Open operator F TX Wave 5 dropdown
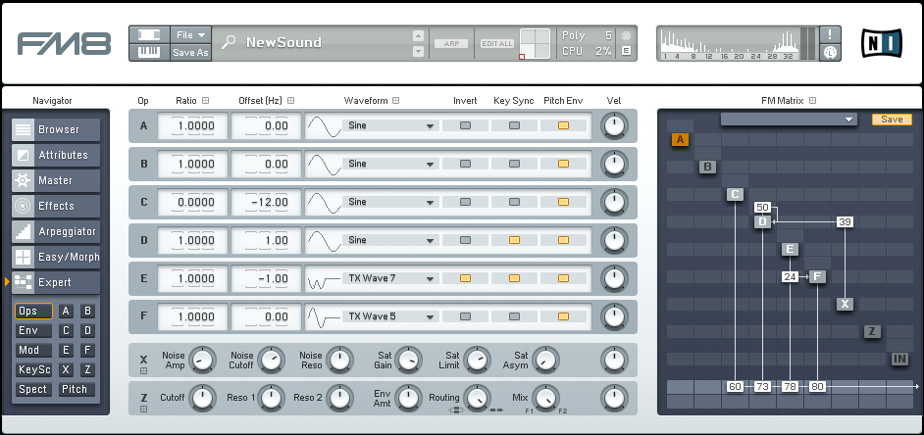Viewport: 924px width, 435px height. click(x=390, y=316)
